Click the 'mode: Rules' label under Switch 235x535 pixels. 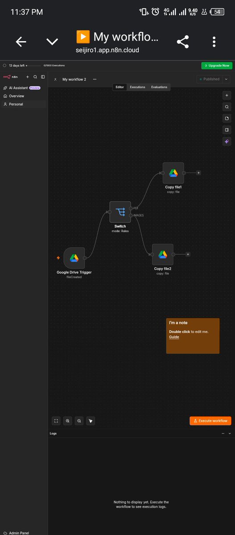click(x=120, y=231)
